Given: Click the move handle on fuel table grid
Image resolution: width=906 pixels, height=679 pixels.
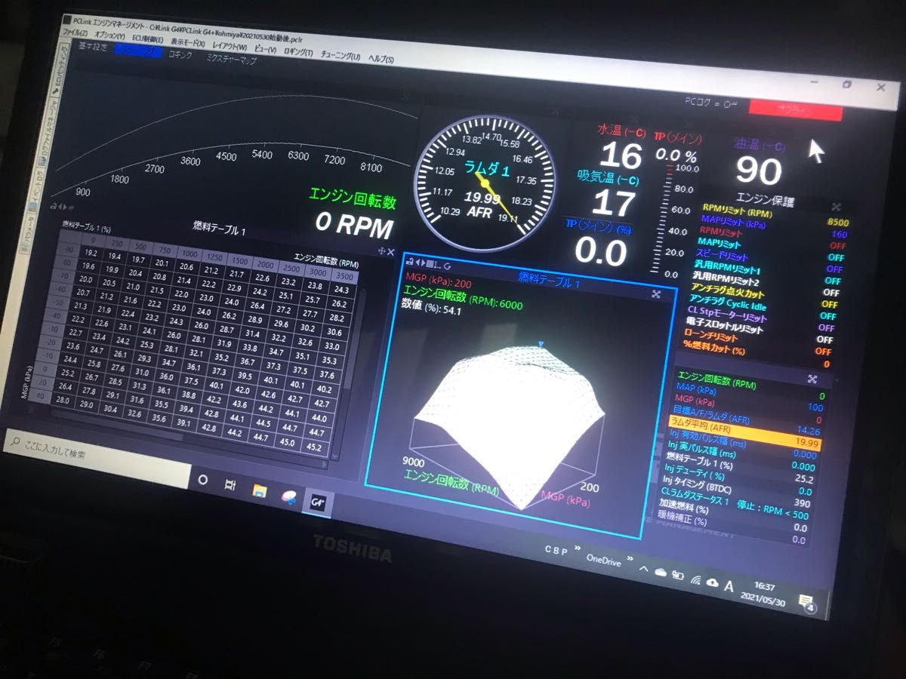Looking at the screenshot, I should coord(381,251).
